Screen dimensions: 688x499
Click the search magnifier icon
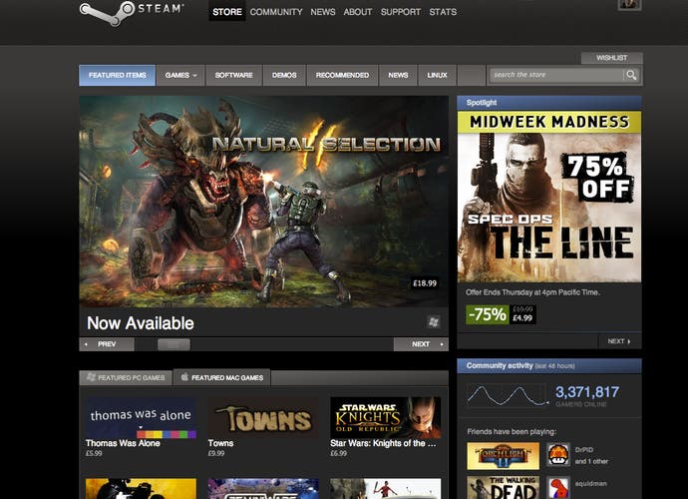point(631,75)
